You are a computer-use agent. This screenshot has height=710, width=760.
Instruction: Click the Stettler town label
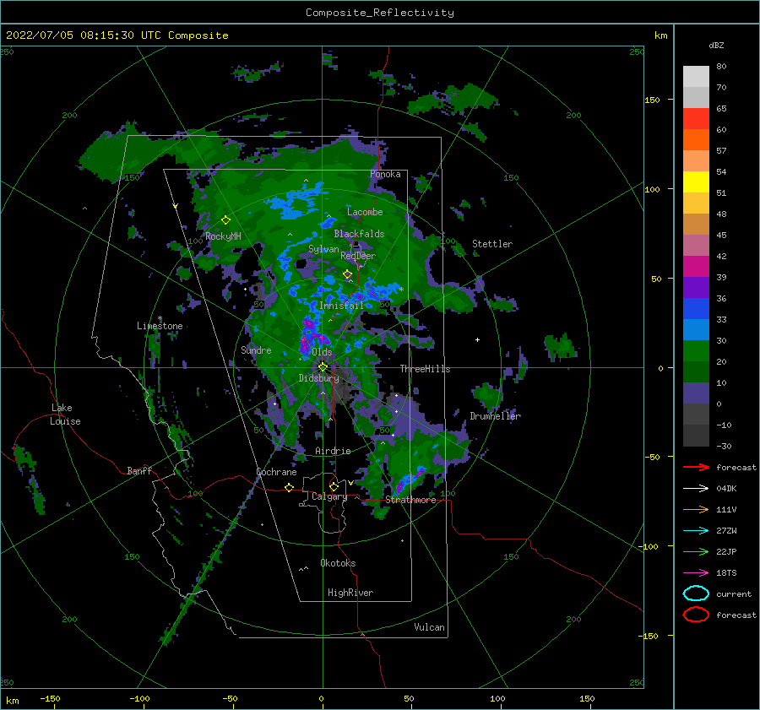pyautogui.click(x=492, y=244)
